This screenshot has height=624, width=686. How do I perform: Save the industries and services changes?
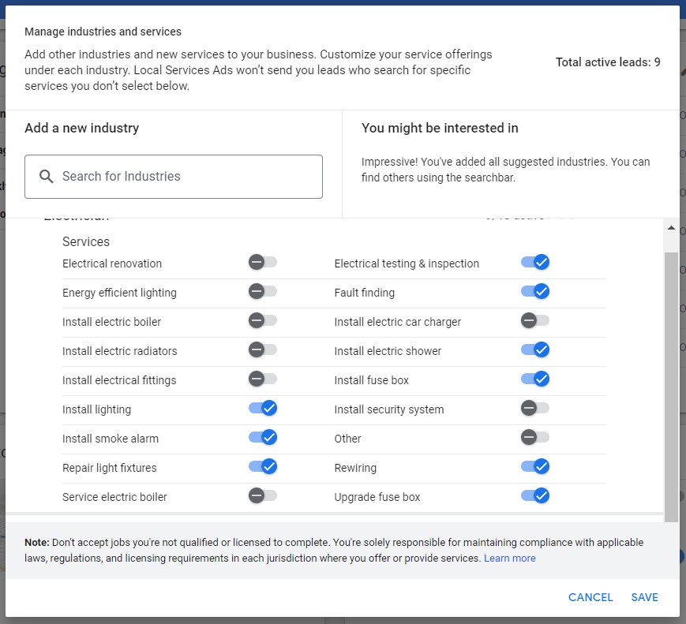(644, 597)
